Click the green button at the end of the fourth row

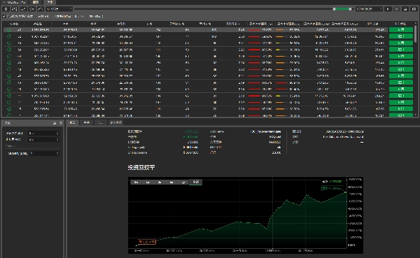[400, 50]
